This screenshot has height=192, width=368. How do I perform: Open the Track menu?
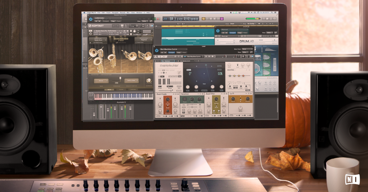108,13
